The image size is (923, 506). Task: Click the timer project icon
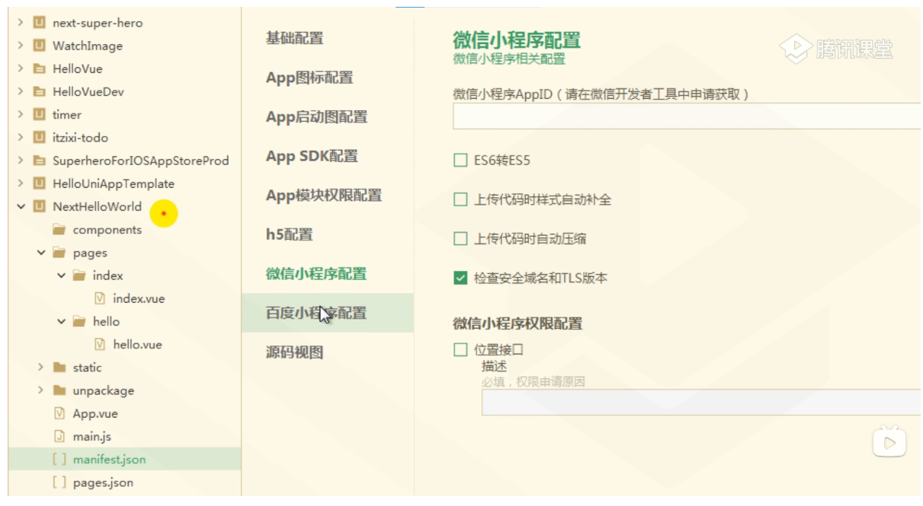pyautogui.click(x=40, y=114)
